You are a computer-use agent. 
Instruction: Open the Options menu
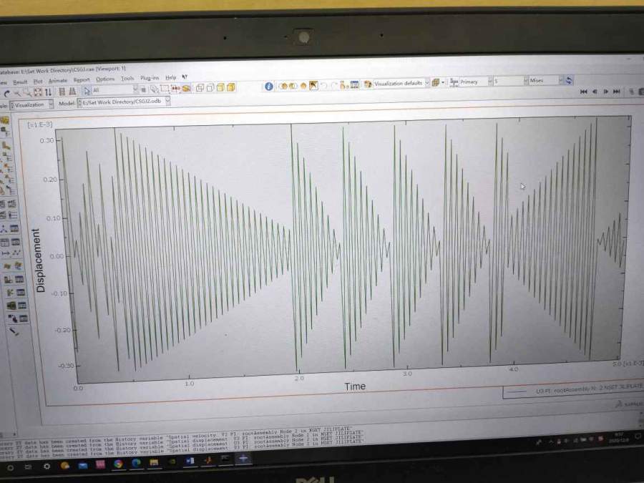[x=105, y=79]
